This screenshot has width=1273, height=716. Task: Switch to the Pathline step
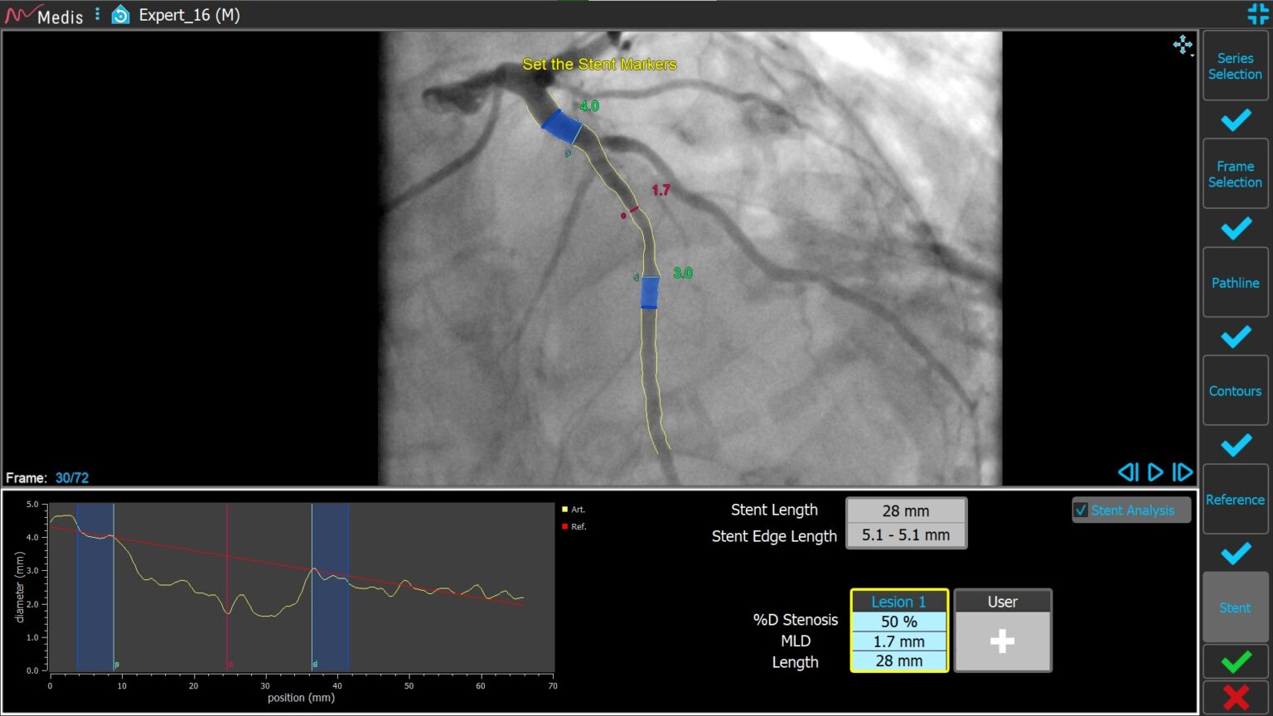(1235, 283)
